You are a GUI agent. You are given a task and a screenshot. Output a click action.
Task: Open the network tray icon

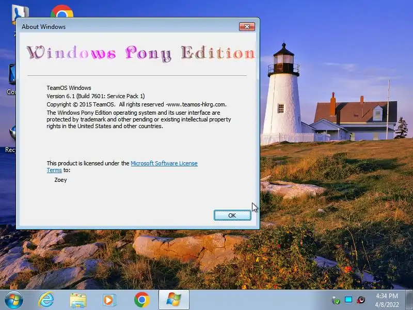348,300
